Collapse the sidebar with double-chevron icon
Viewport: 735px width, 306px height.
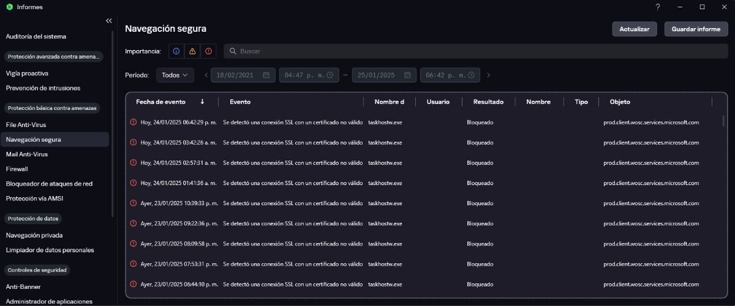coord(109,21)
